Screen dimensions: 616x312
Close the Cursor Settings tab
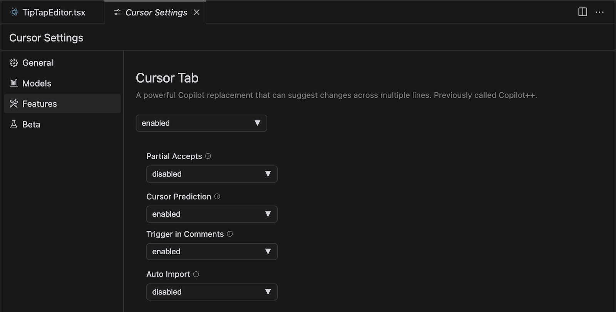(x=196, y=12)
